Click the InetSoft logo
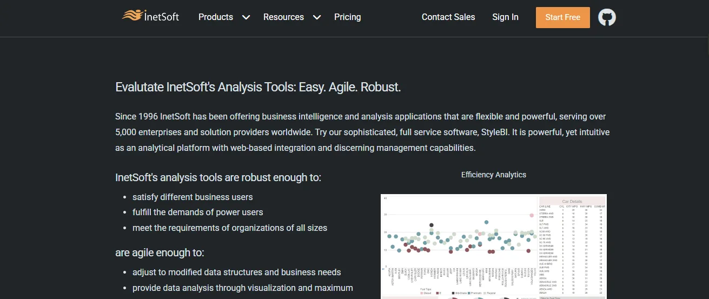709x299 pixels. pyautogui.click(x=150, y=16)
